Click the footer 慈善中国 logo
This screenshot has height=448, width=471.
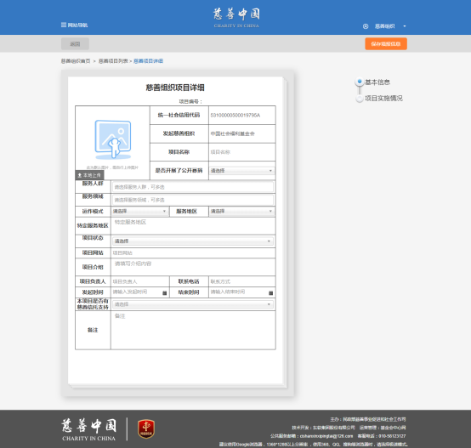coord(89,429)
